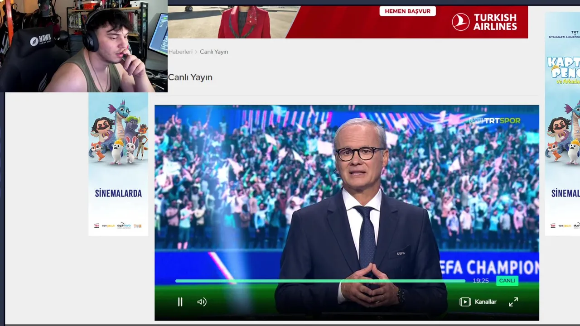Click the HEMEN BAŞVUR button in ad
Viewport: 580px width, 326px height.
coord(407,11)
